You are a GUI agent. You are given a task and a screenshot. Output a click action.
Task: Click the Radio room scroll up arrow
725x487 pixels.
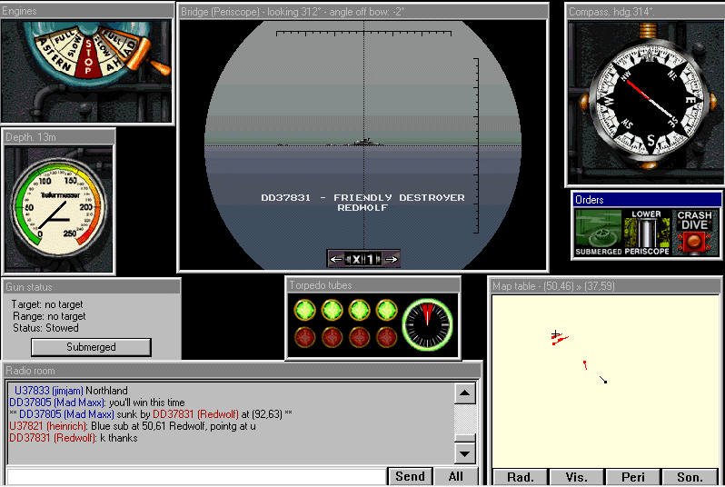coord(464,393)
